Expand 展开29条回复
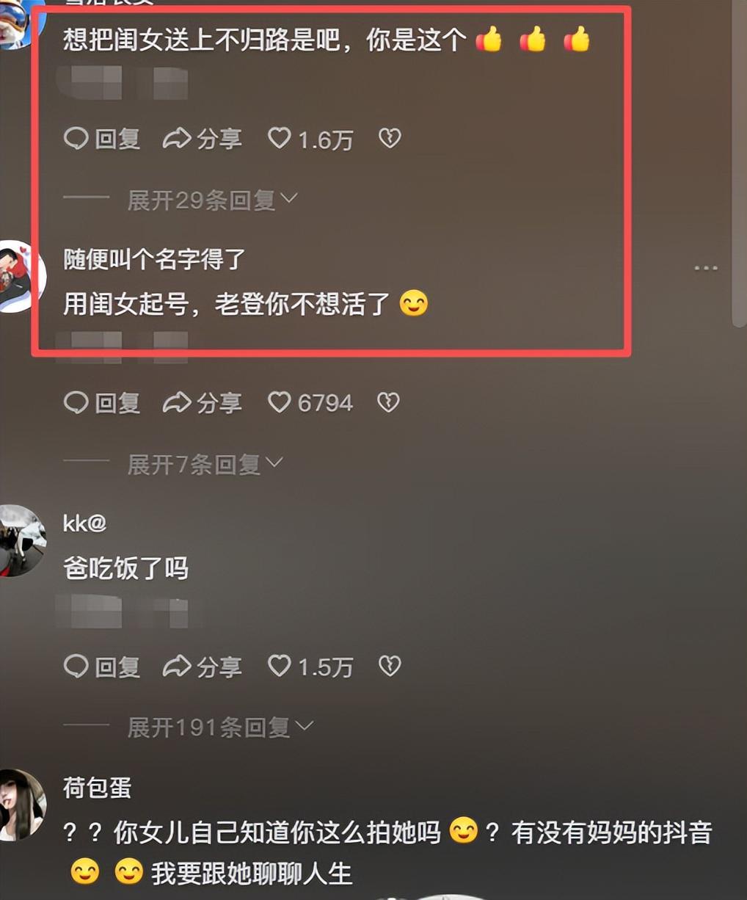 pos(212,199)
